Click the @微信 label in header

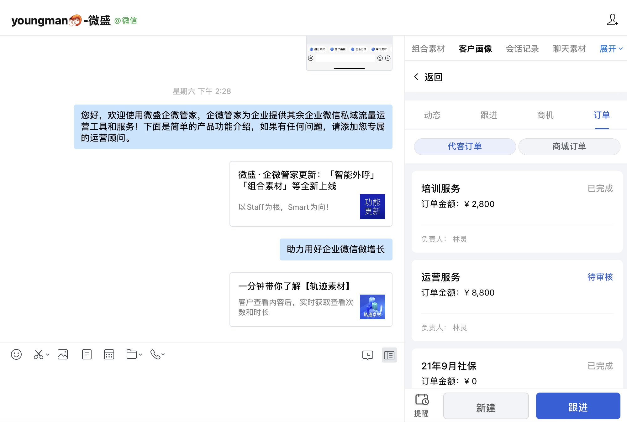tap(126, 21)
